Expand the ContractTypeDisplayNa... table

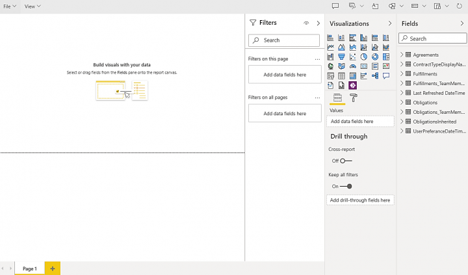[402, 64]
